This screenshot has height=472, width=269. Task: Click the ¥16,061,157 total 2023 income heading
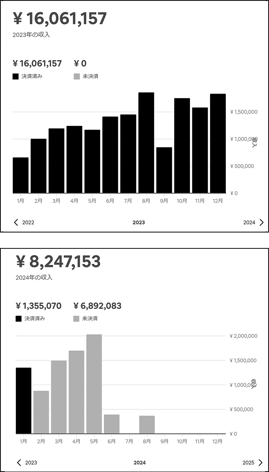[x=60, y=19]
